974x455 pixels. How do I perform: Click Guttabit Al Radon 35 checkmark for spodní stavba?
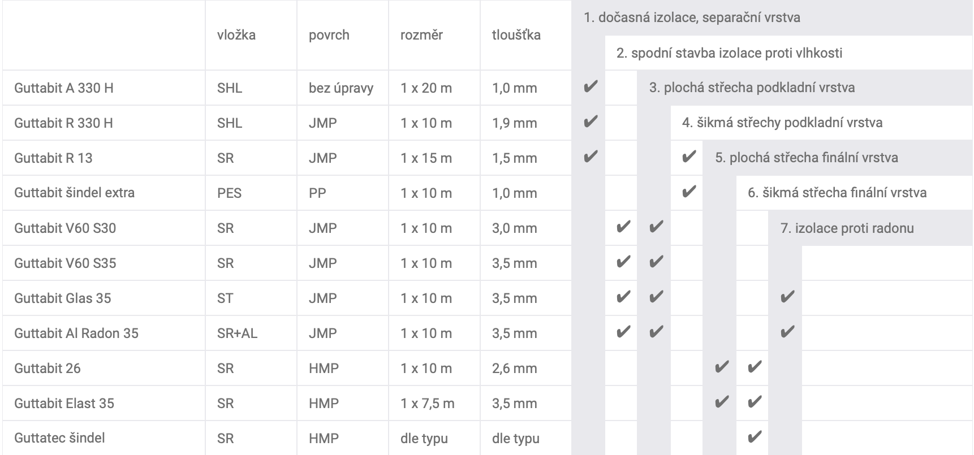click(x=623, y=332)
